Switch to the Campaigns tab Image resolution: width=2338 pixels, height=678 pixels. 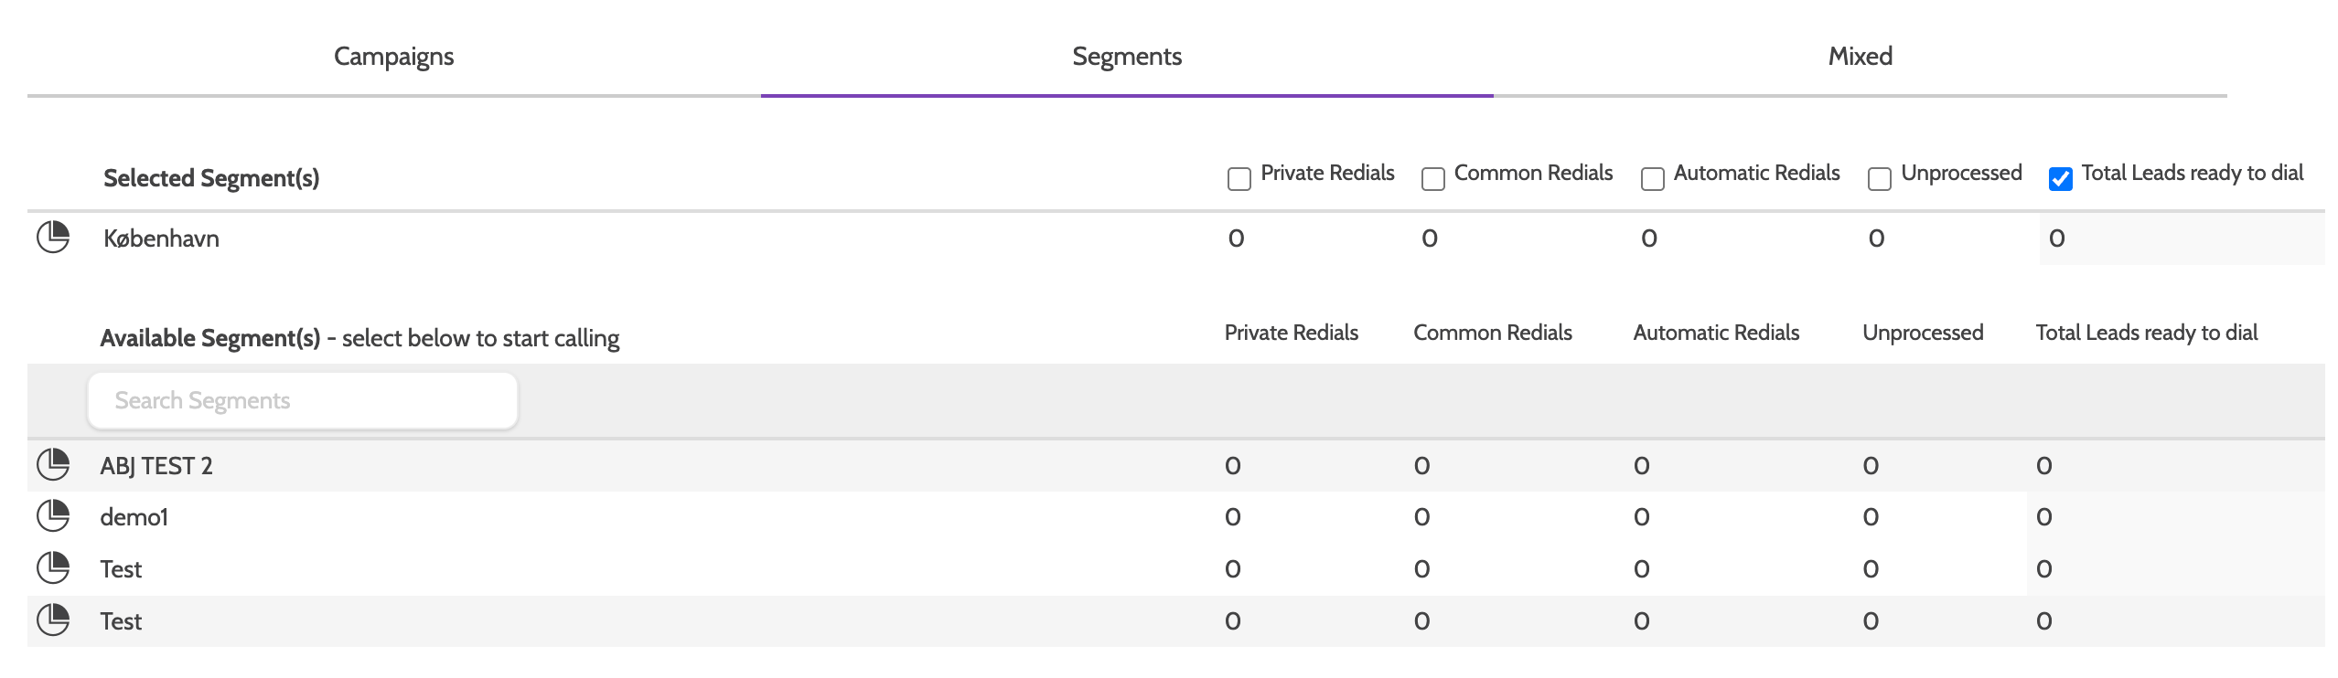393,57
